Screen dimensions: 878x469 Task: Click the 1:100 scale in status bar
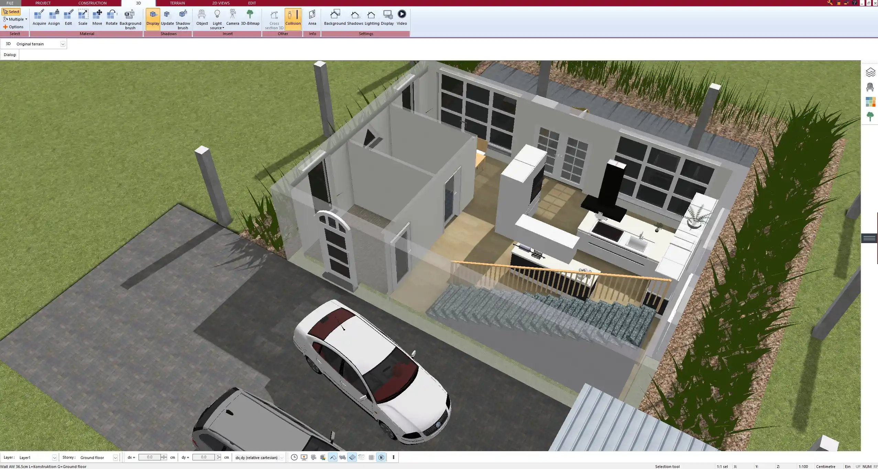pos(803,467)
